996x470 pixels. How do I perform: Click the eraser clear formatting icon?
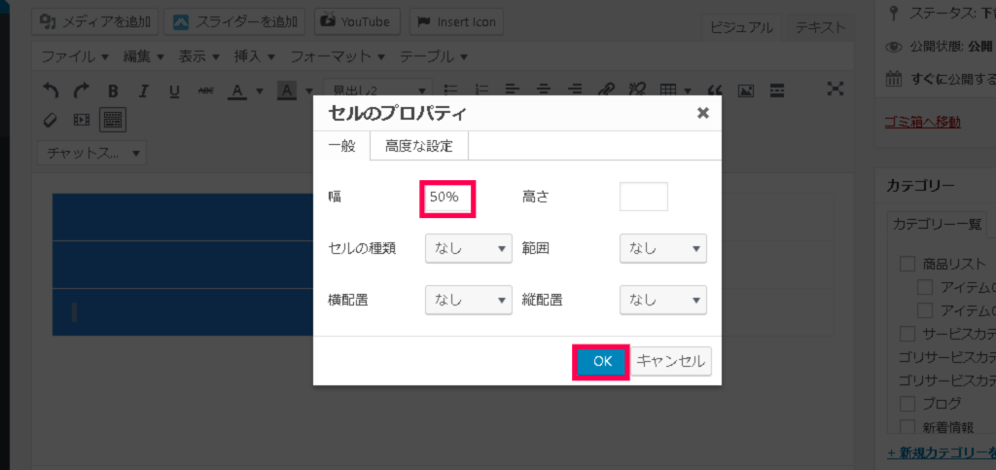click(x=52, y=120)
